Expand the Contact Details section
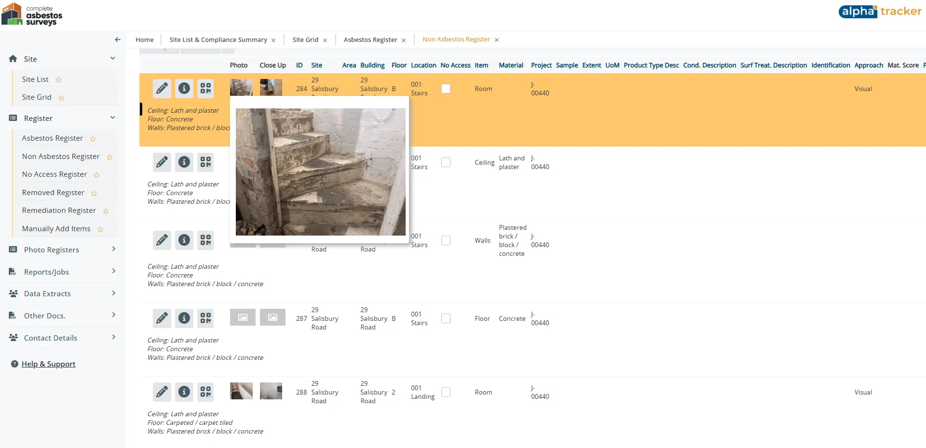The image size is (926, 448). point(114,337)
